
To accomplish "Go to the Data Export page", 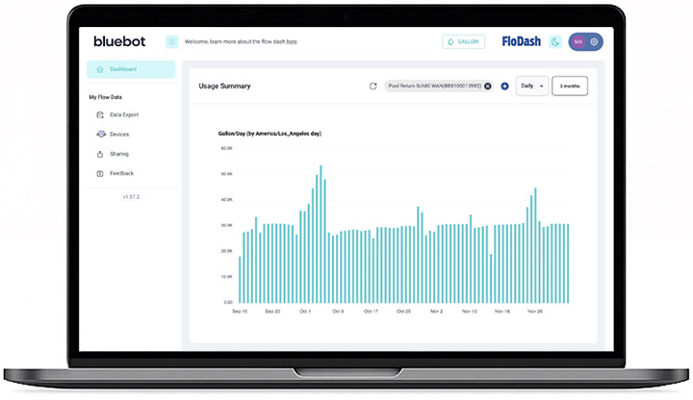I will click(x=123, y=114).
